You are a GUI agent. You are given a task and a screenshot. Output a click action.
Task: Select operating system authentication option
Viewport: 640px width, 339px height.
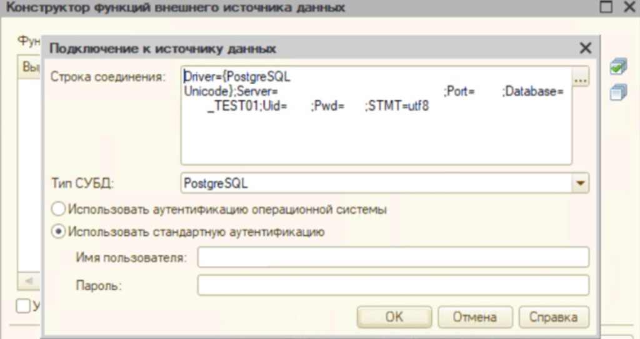tap(58, 210)
